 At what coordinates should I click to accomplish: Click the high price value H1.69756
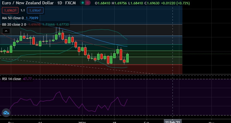coord(119,3)
